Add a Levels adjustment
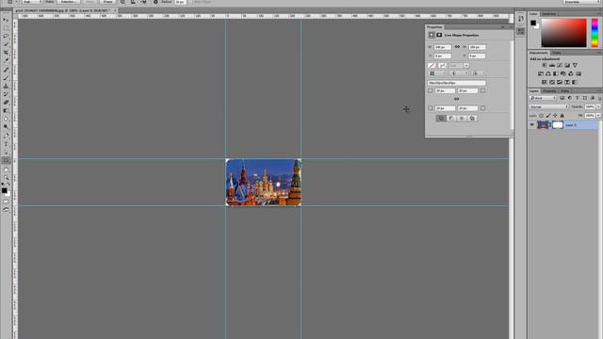The width and height of the screenshot is (603, 339). tap(552, 65)
